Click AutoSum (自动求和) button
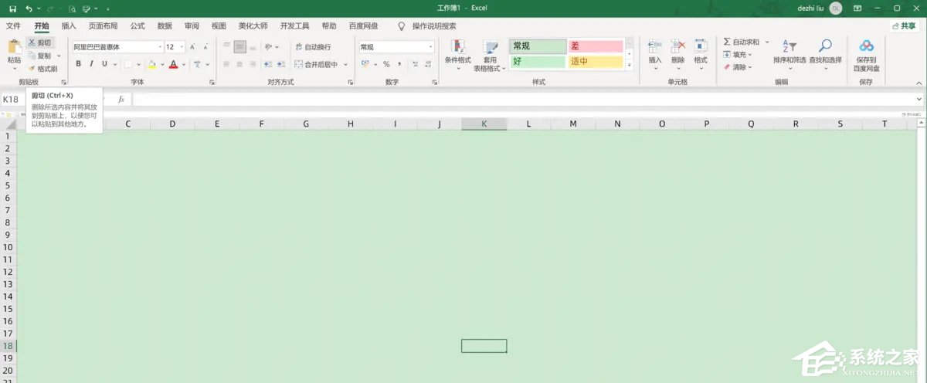The image size is (927, 383). coord(741,42)
